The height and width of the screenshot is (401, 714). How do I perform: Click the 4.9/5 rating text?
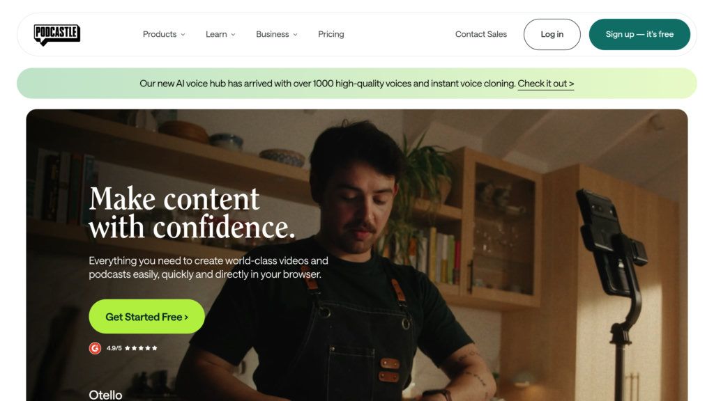tap(114, 348)
